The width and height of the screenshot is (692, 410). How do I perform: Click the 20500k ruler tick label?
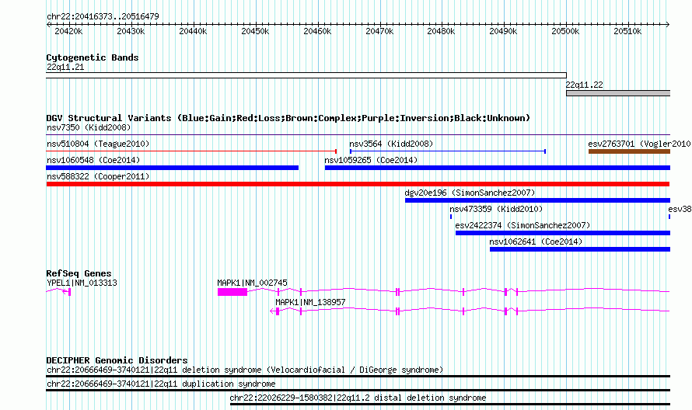point(565,31)
